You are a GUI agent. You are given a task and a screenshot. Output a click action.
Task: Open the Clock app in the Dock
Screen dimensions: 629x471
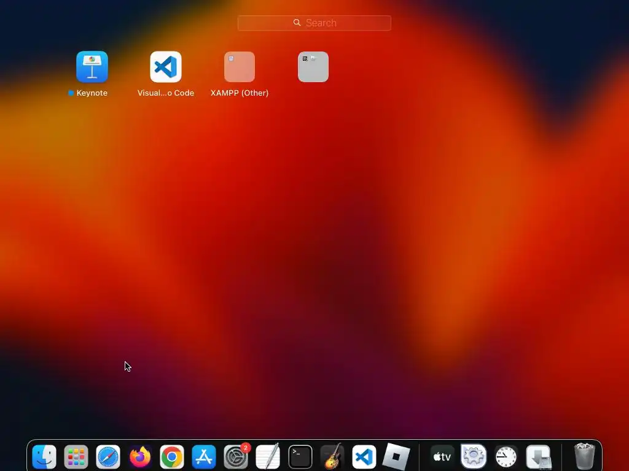pos(506,456)
